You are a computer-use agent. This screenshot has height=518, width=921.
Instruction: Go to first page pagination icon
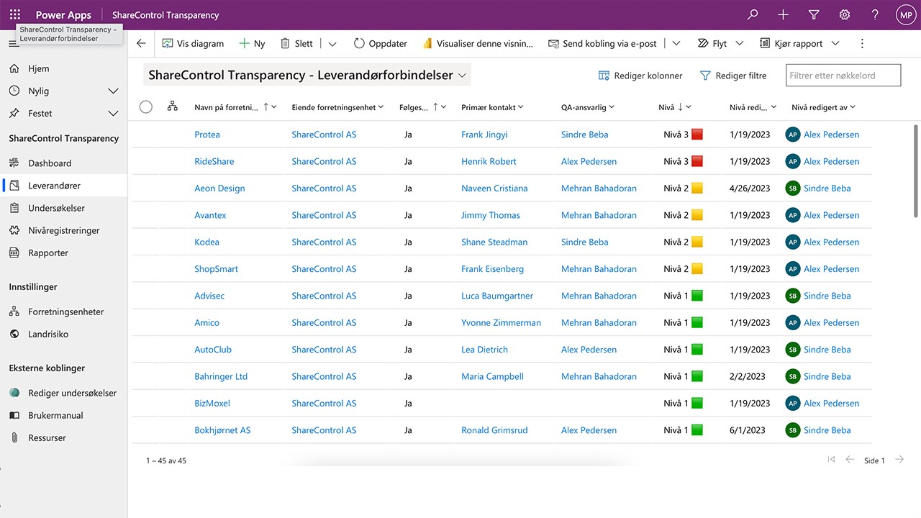[x=832, y=460]
